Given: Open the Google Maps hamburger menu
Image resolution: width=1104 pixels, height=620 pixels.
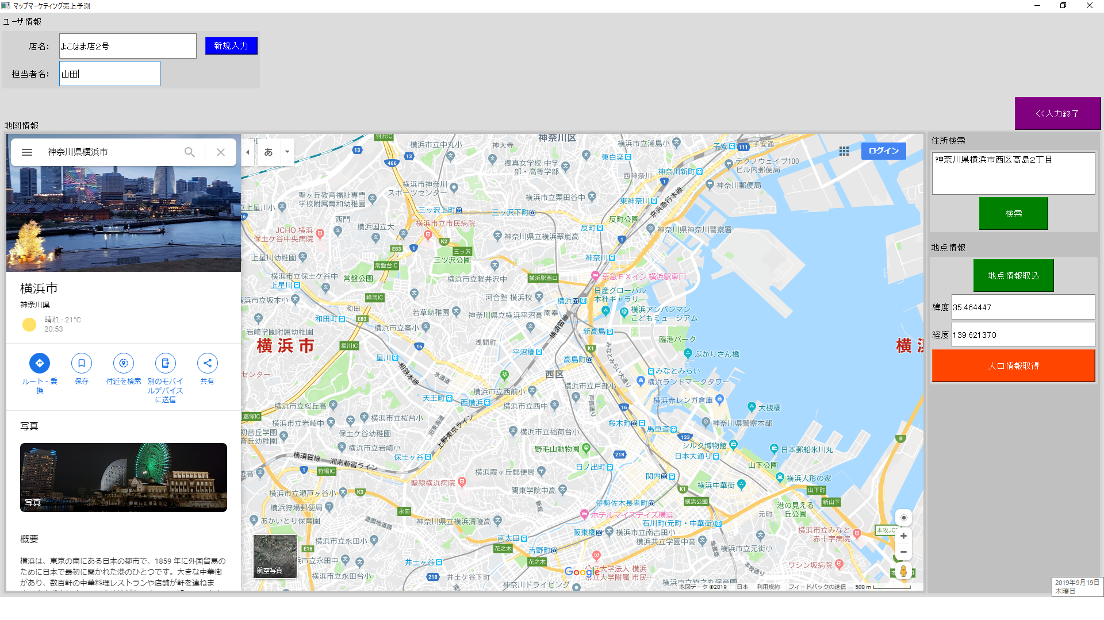Looking at the screenshot, I should [27, 152].
